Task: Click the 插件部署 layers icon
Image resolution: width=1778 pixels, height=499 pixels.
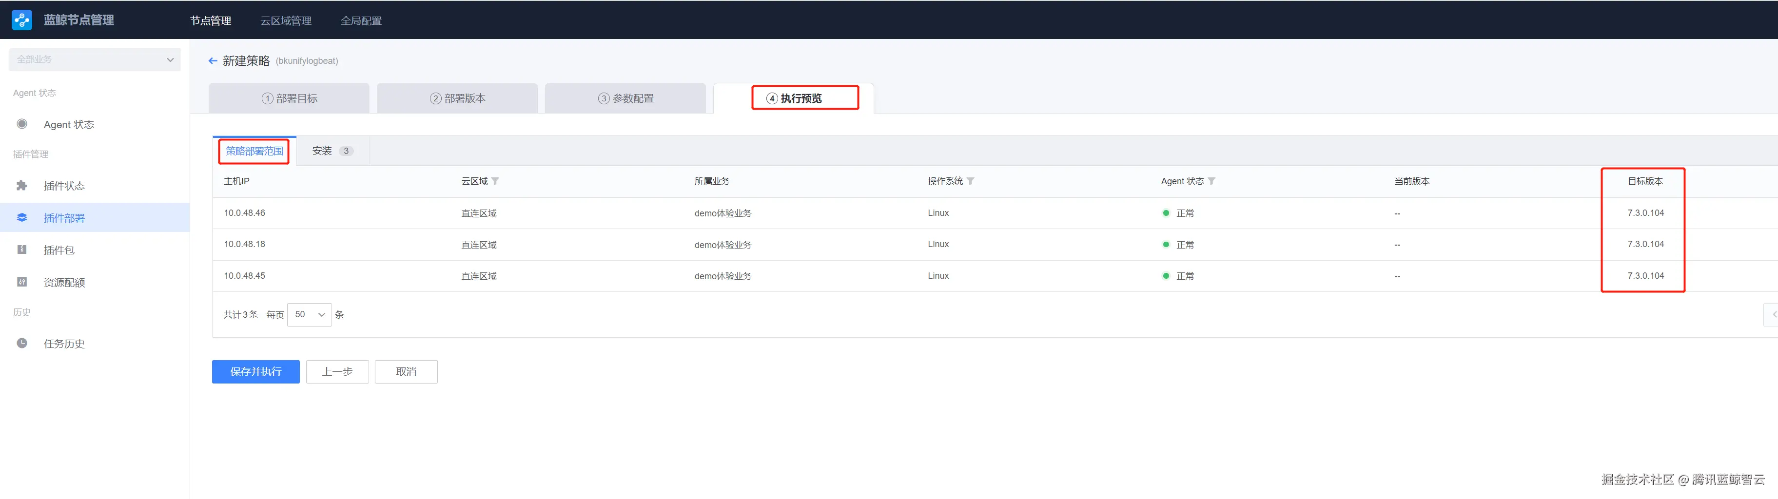Action: coord(22,217)
